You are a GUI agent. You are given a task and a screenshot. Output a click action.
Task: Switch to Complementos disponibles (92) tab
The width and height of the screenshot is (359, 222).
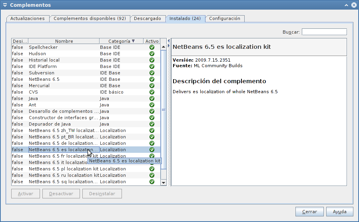click(90, 18)
